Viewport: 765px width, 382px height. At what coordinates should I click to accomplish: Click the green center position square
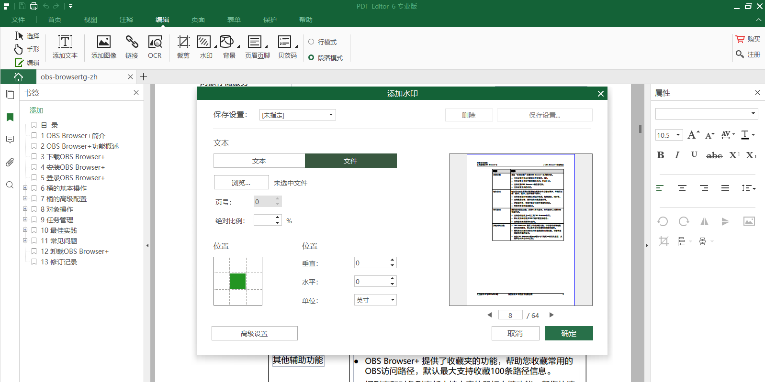click(238, 281)
